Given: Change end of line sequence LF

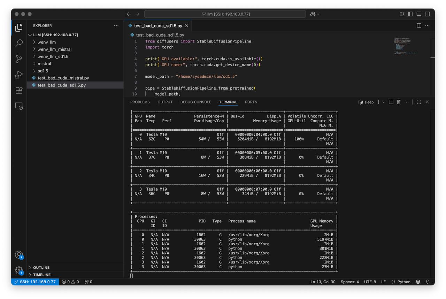Looking at the screenshot, I should pyautogui.click(x=383, y=282).
